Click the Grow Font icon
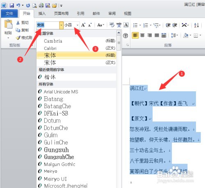This screenshot has width=205, height=188. coord(83,25)
